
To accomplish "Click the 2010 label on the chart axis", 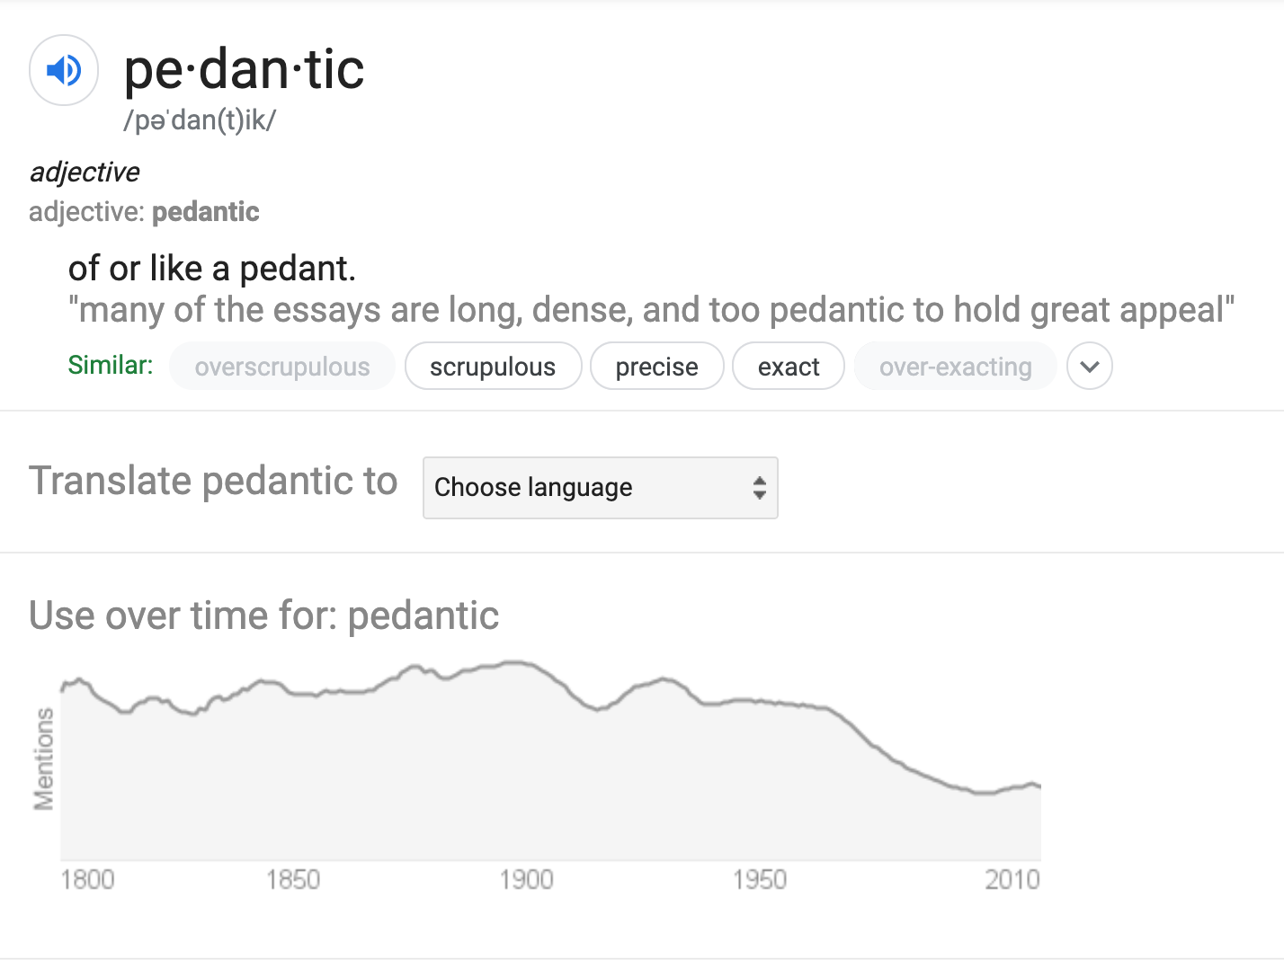I will (x=1012, y=880).
